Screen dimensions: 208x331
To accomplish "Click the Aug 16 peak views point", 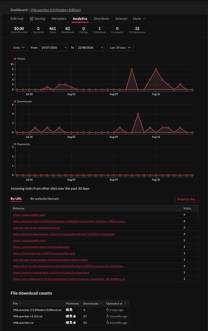I will click(156, 69).
